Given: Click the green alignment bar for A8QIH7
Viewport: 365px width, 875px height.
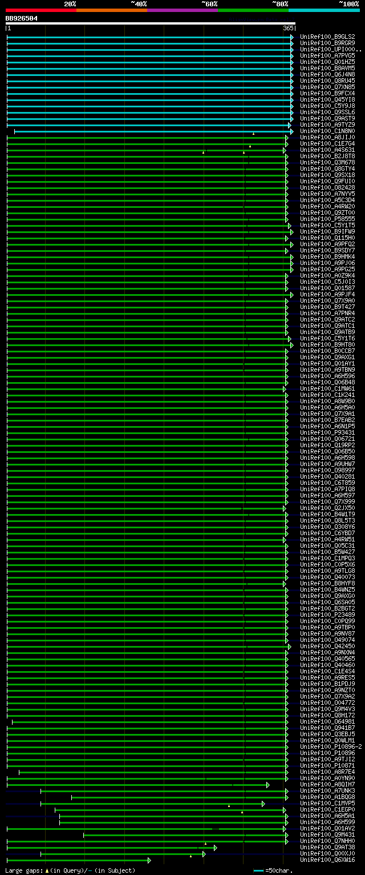Looking at the screenshot, I should tap(138, 785).
